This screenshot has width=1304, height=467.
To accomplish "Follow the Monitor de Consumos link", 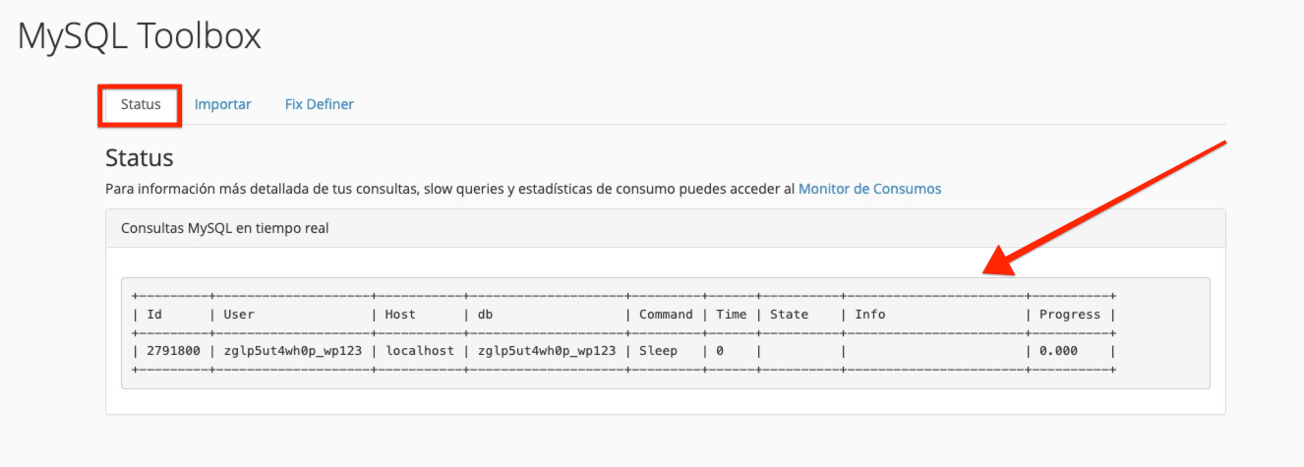I will pyautogui.click(x=869, y=189).
